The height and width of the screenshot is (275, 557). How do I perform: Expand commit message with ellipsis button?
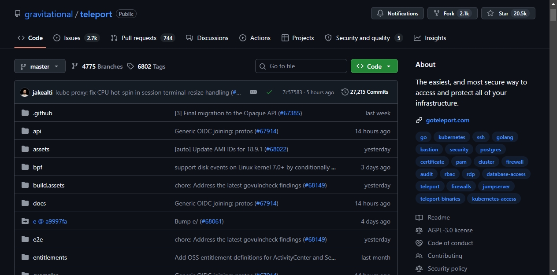click(253, 92)
